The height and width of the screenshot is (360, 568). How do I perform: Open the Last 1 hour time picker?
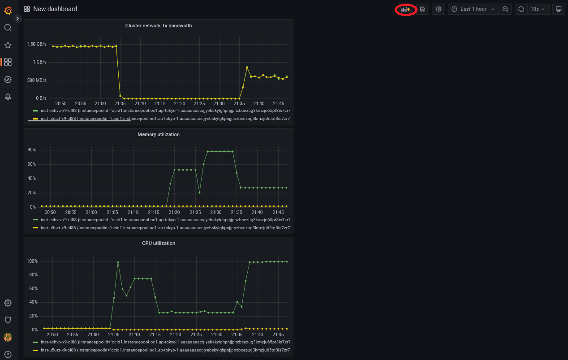[473, 9]
